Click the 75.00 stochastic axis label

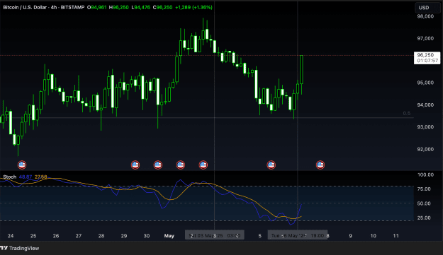tap(424, 189)
